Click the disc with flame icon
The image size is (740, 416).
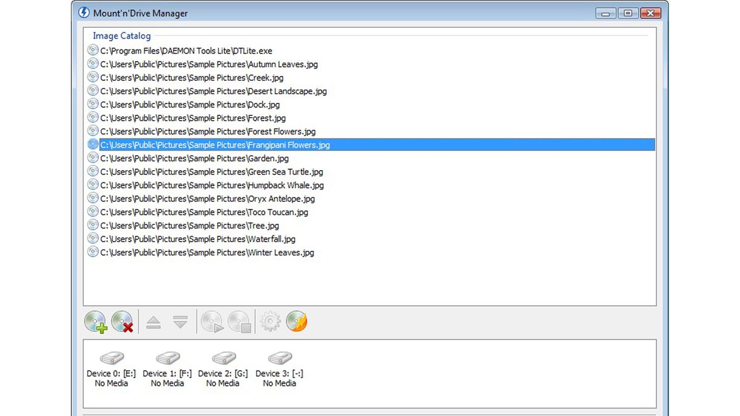click(x=297, y=321)
